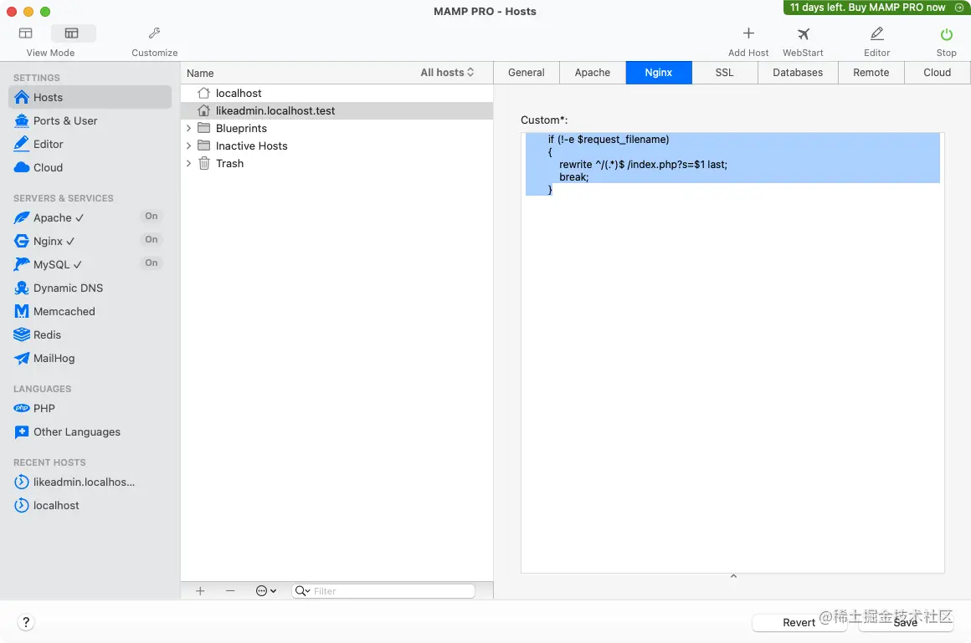The image size is (971, 643).
Task: Expand the Inactive Hosts folder
Action: (189, 146)
